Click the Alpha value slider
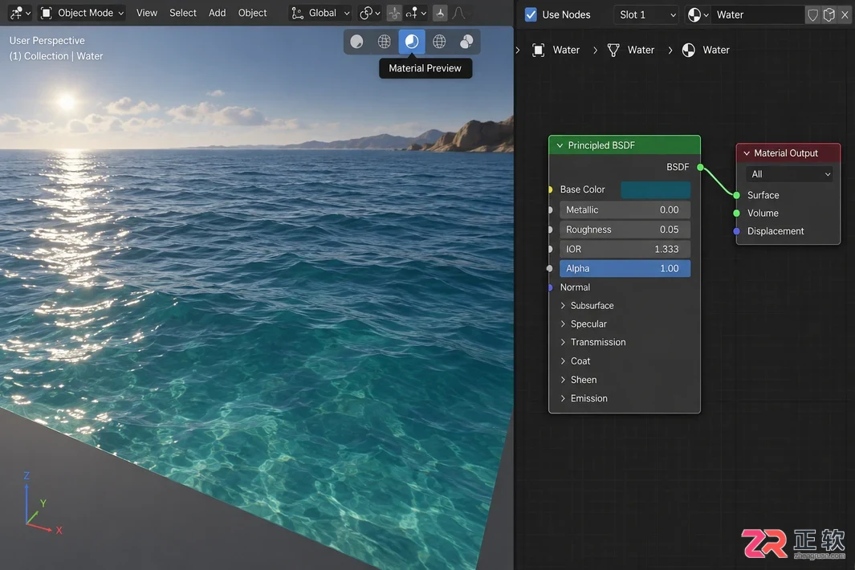855x570 pixels. click(625, 268)
